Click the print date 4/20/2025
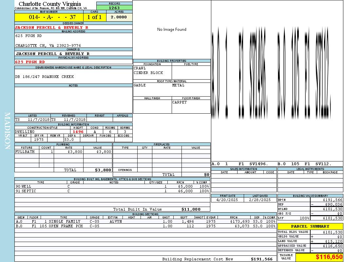Viewport: 344px width, 262px height. click(x=227, y=200)
